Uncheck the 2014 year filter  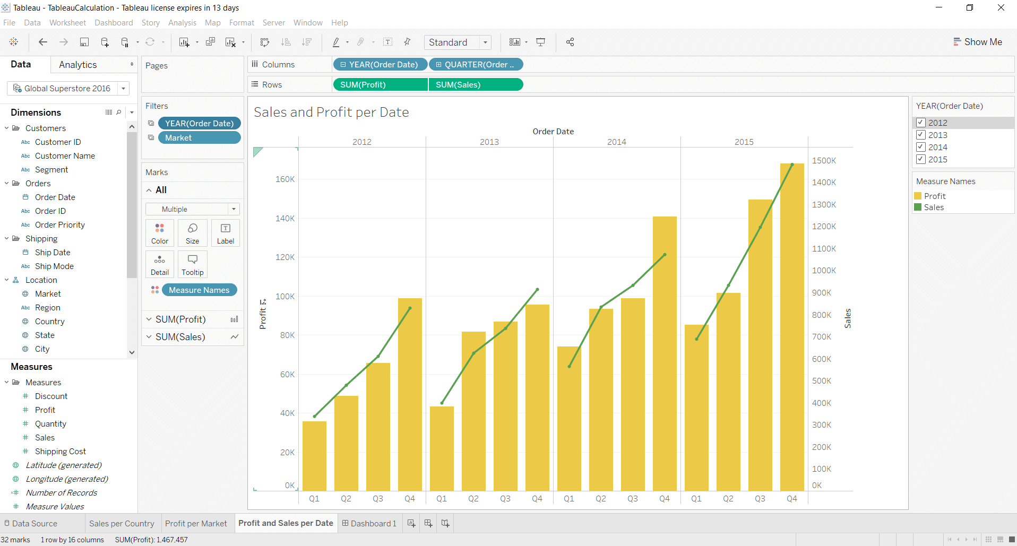921,147
